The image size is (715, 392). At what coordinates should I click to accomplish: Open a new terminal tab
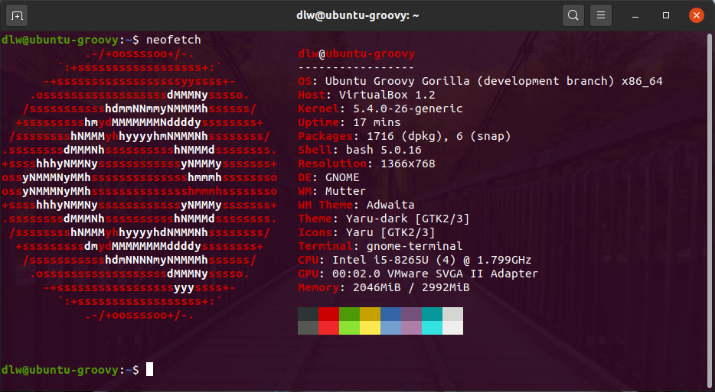point(17,15)
